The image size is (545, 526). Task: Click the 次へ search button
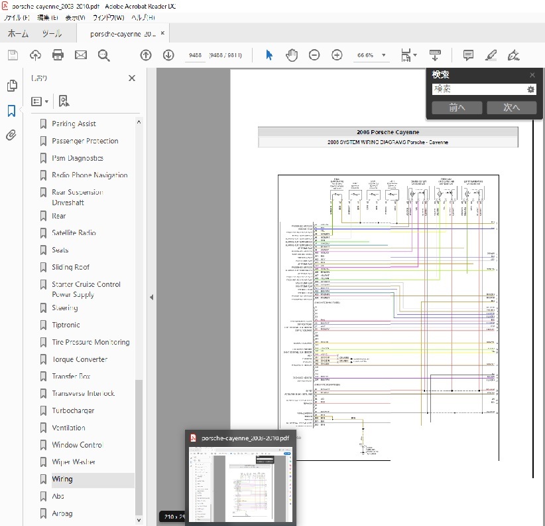(511, 108)
